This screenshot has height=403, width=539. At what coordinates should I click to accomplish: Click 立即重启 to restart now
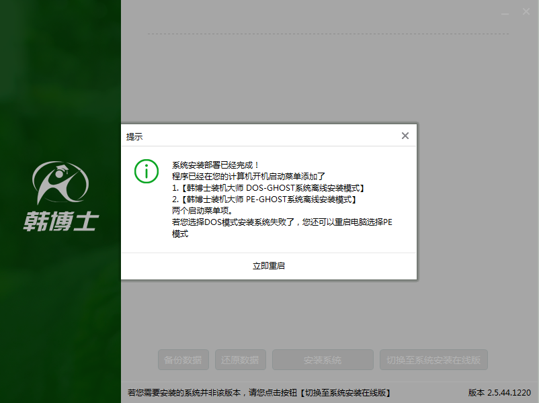pos(269,266)
